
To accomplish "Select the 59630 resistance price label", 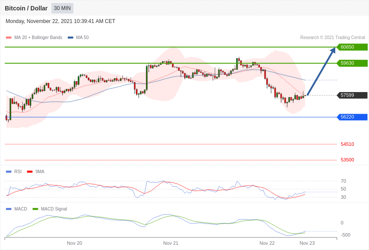I will pyautogui.click(x=353, y=63).
